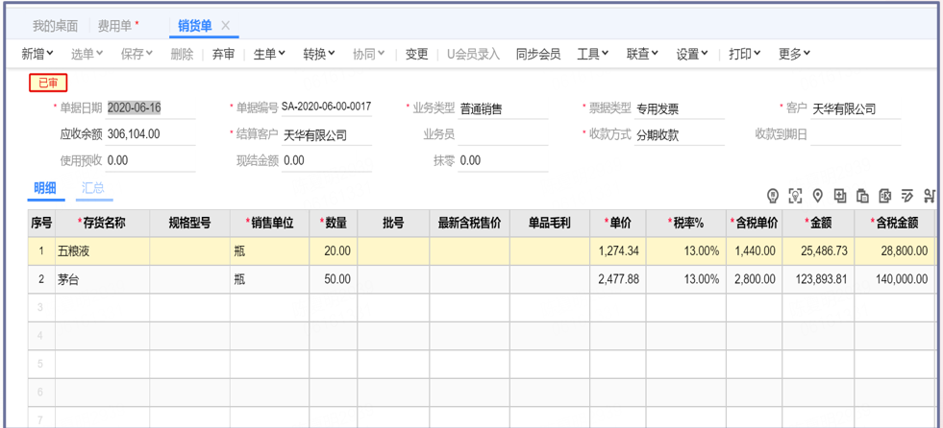This screenshot has width=943, height=428.
Task: Switch to the 我的桌面 tab
Action: (x=55, y=26)
